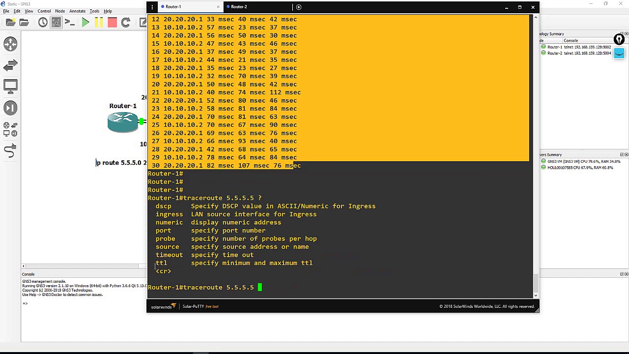Suspend all nodes with yellow pause icon
This screenshot has height=354, width=629.
point(99,23)
